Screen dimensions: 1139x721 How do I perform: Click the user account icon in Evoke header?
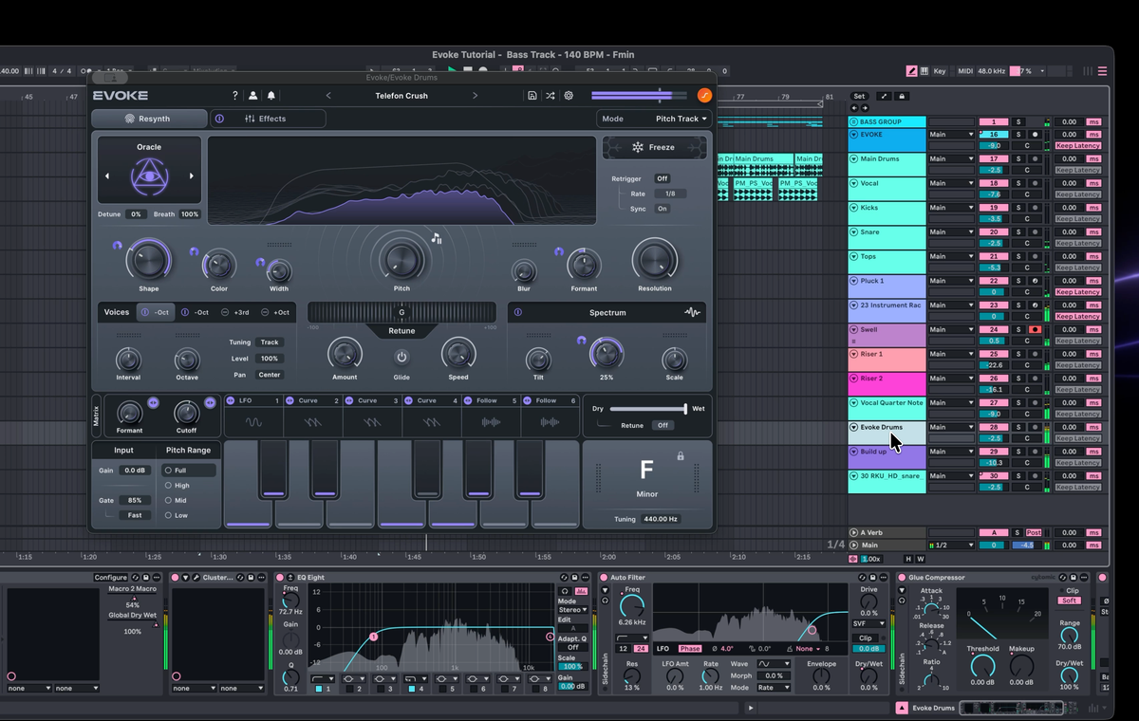click(x=252, y=95)
